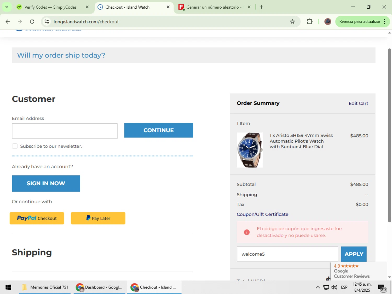
Task: Switch to Checkout - Island taskbar window
Action: [x=154, y=287]
